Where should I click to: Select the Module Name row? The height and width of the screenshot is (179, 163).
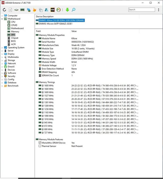coord(87,38)
